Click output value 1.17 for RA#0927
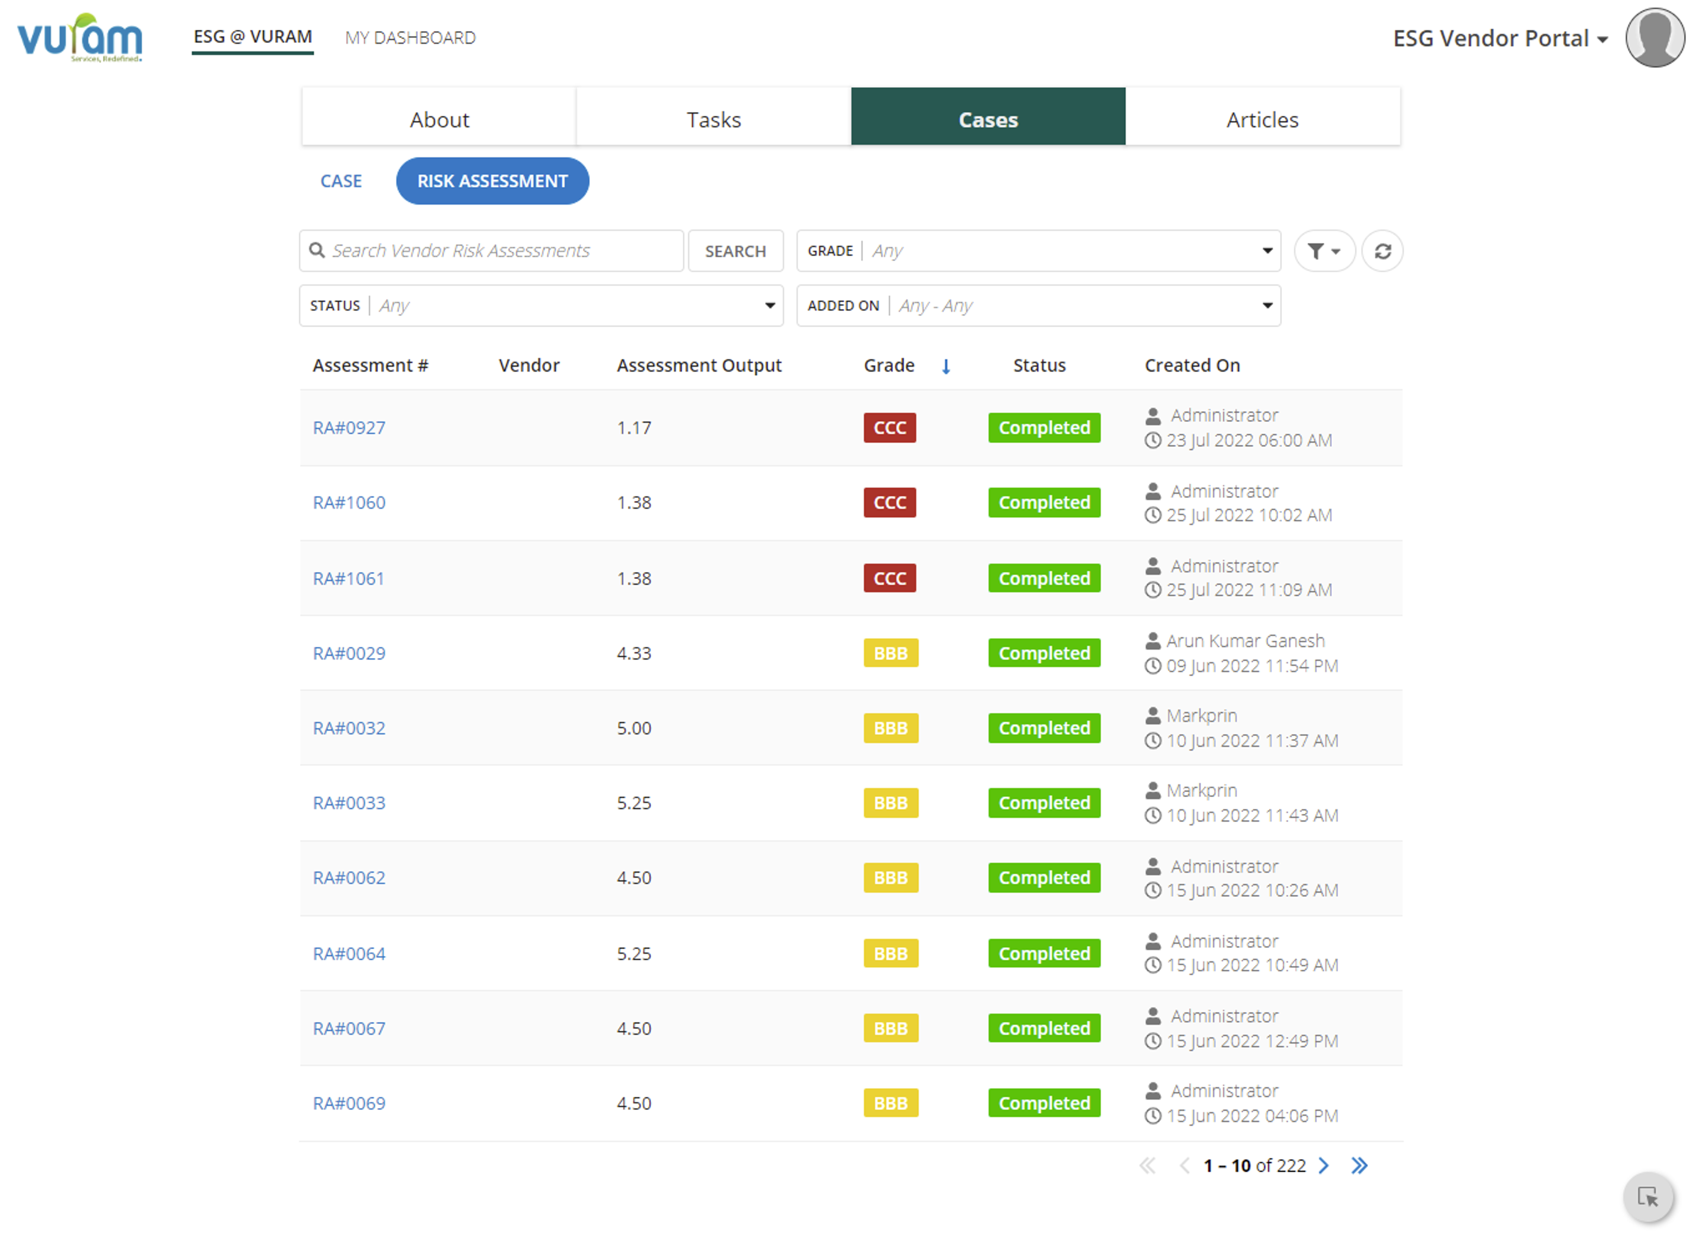1703x1244 pixels. (x=634, y=428)
